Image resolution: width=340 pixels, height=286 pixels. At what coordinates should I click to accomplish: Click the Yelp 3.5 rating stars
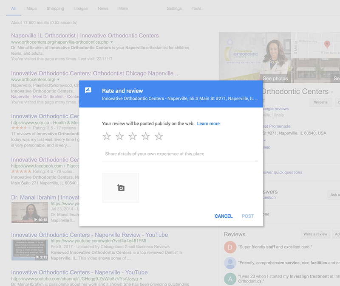coord(21,128)
